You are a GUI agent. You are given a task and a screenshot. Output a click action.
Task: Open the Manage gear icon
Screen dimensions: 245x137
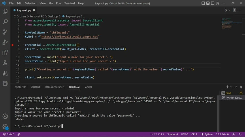5,126
